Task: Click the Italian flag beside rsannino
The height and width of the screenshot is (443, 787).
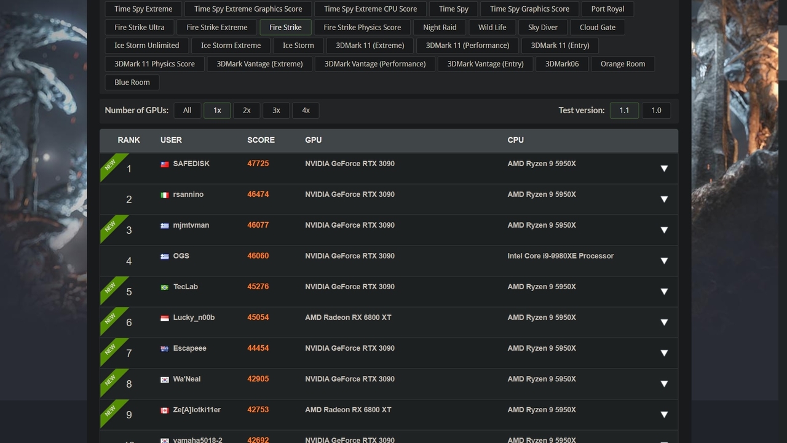Action: pyautogui.click(x=165, y=195)
